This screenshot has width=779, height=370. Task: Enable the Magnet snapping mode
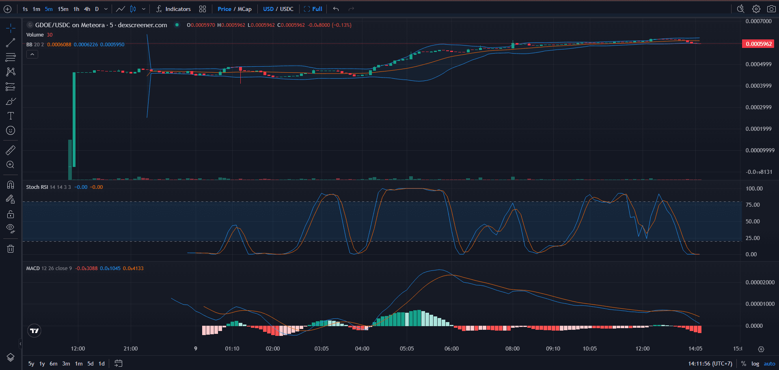(x=10, y=185)
